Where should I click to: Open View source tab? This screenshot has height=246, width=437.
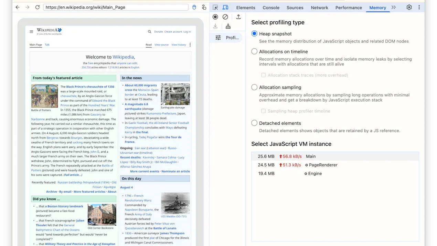(x=161, y=45)
